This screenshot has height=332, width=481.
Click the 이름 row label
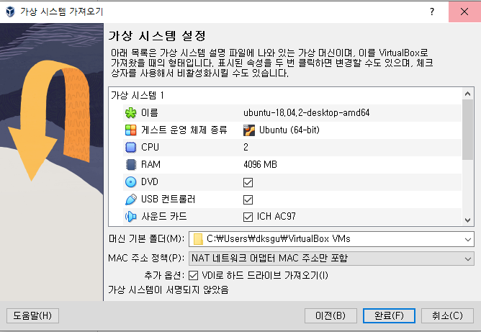pyautogui.click(x=149, y=113)
